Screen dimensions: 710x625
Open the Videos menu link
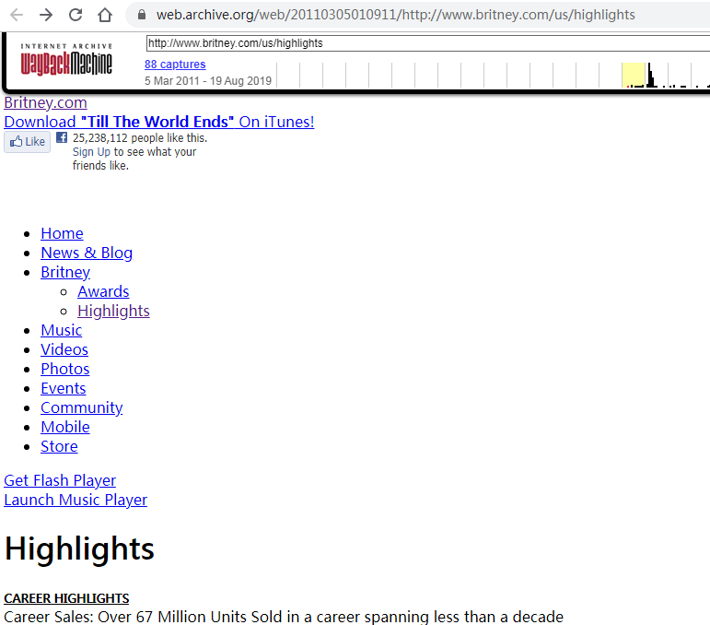[64, 349]
